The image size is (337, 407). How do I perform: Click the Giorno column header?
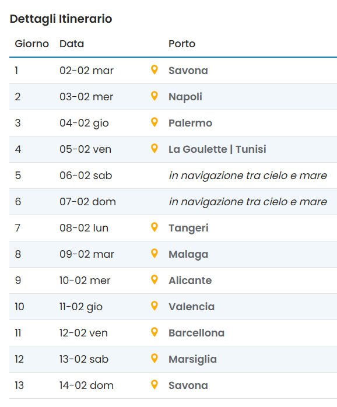point(31,44)
